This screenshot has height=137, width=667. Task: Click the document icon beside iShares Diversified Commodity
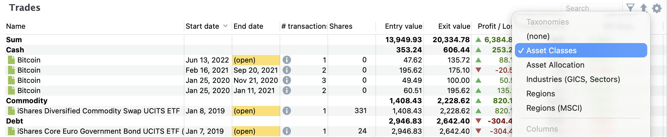(x=11, y=111)
